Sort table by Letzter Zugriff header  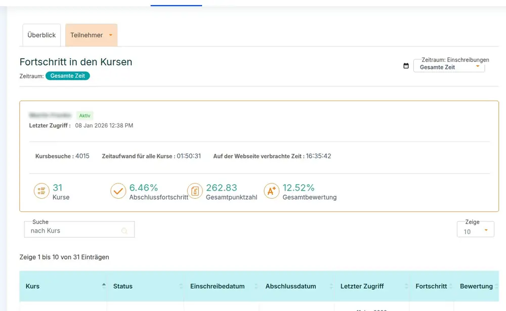(362, 286)
